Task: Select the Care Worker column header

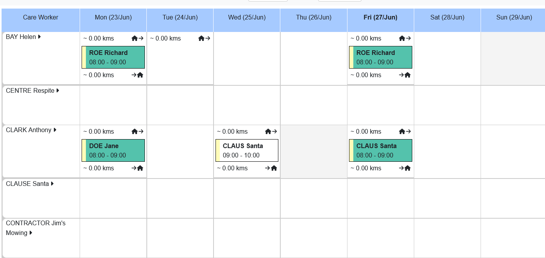Action: (40, 17)
